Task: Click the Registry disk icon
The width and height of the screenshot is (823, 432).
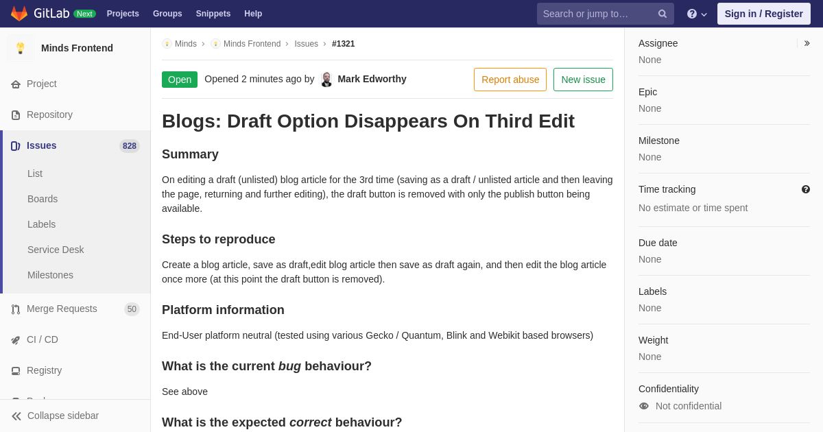Action: click(16, 371)
